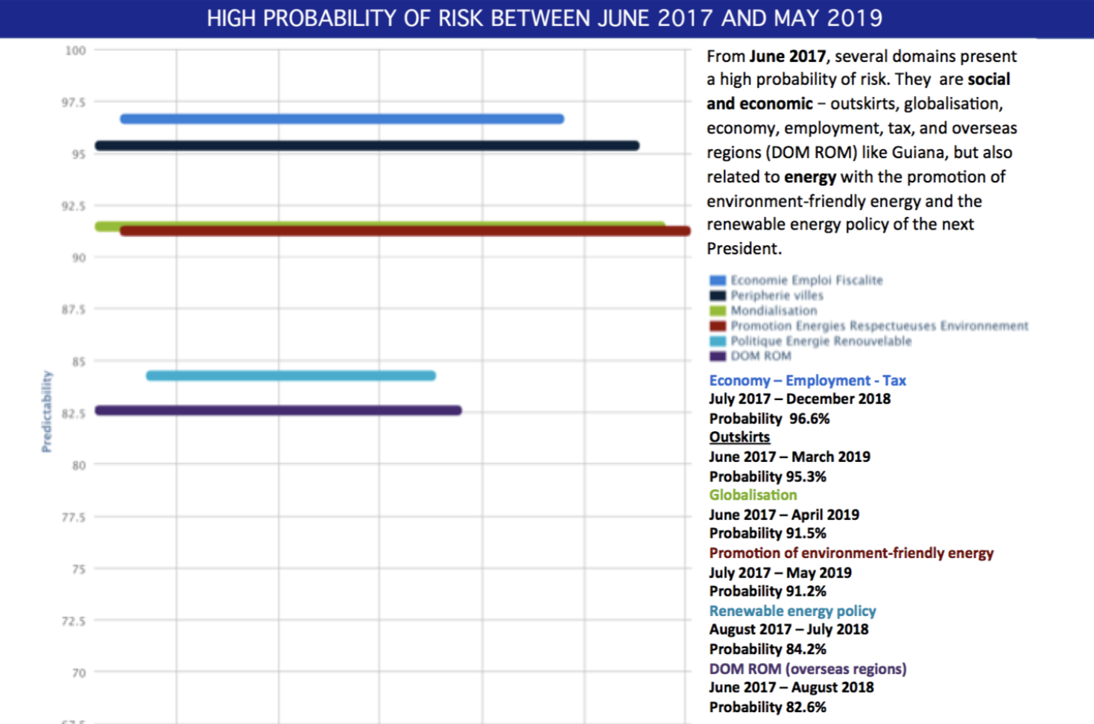The image size is (1094, 724).
Task: Click the navy Peripherie villes legend swatch
Action: pos(717,296)
